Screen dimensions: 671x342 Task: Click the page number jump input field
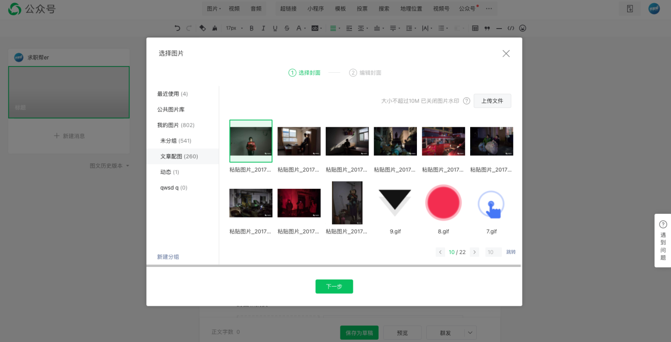coord(493,252)
